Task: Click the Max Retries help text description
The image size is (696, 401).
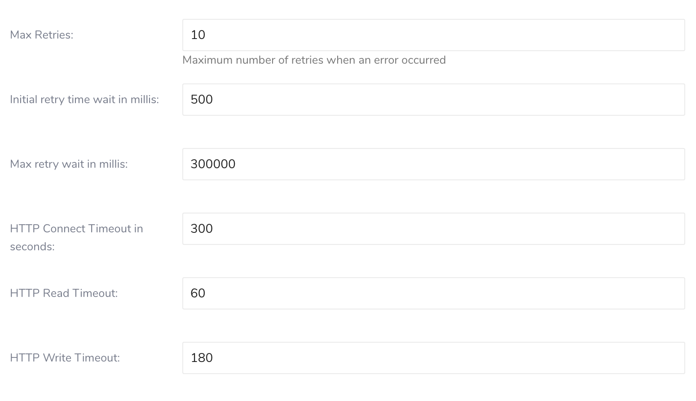Action: 314,60
